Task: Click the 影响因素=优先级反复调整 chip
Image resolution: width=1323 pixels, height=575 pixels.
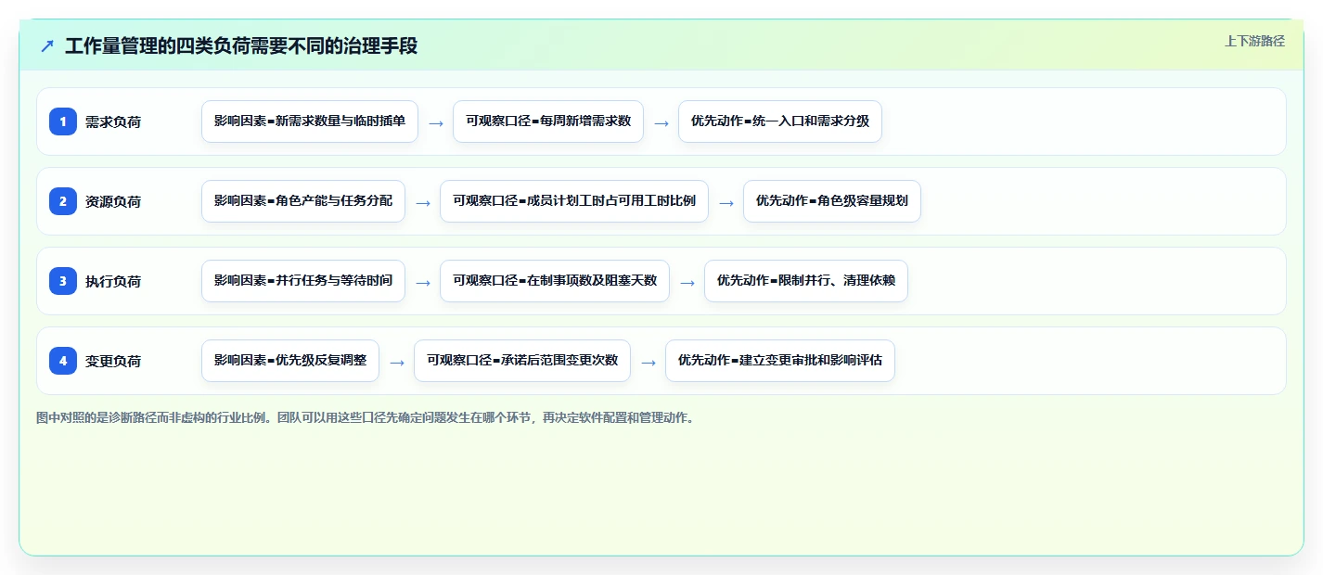Action: (x=290, y=361)
